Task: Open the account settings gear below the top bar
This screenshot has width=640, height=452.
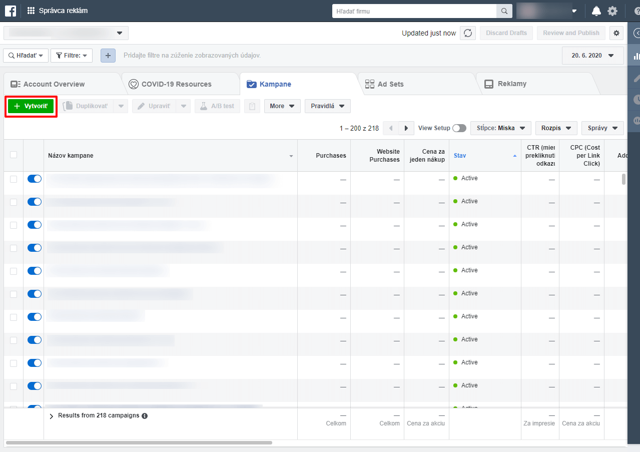Action: tap(616, 33)
